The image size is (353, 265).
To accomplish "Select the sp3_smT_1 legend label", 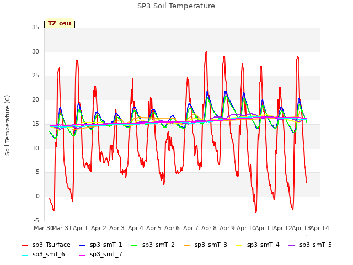I will point(106,245).
